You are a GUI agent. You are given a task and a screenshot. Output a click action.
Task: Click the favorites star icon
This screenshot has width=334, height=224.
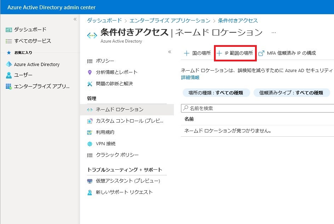pyautogui.click(x=9, y=53)
